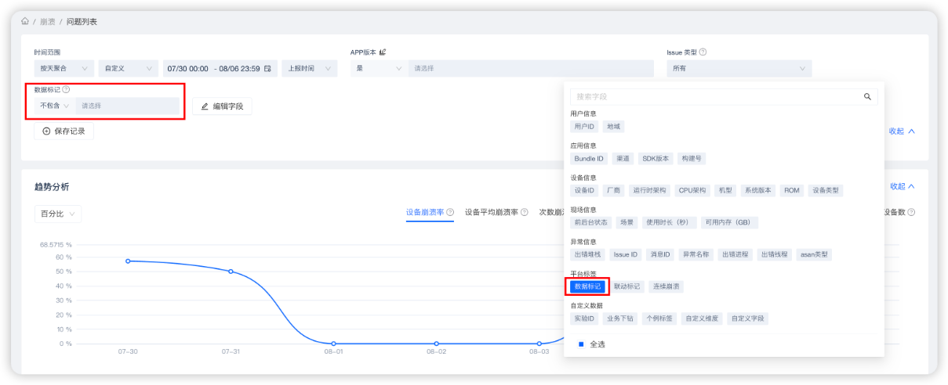Toggle the 出错线程 field chip
The height and width of the screenshot is (385, 948).
775,254
